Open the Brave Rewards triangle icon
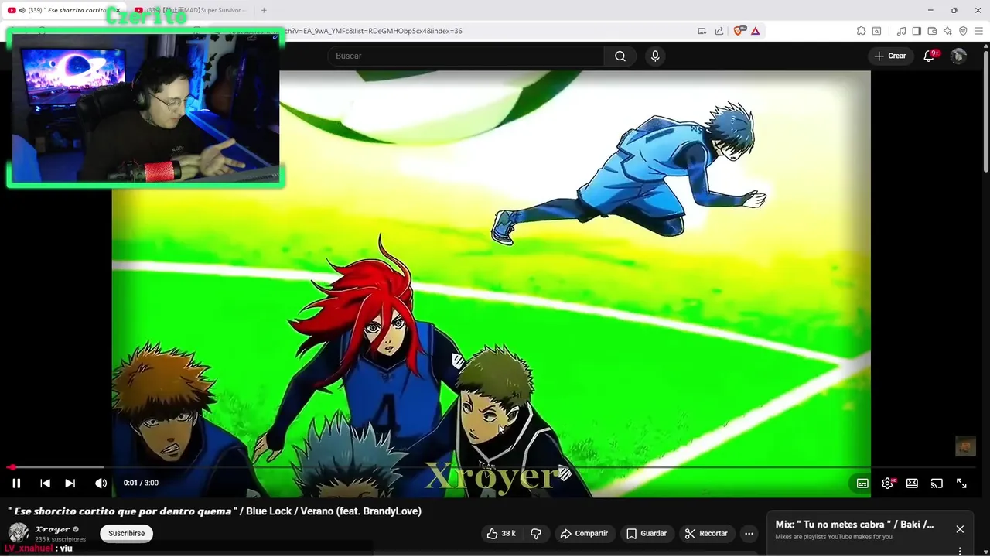Viewport: 990px width, 557px height. pos(756,31)
